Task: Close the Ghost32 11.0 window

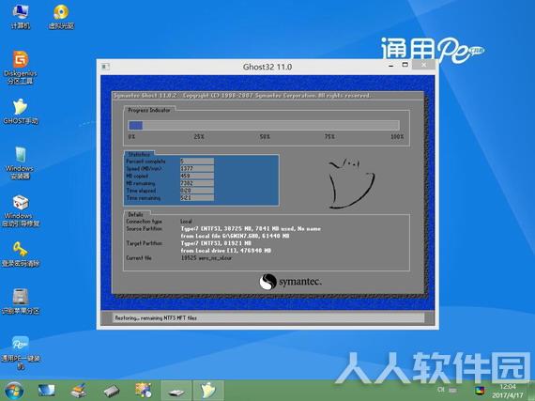Action: click(x=423, y=65)
